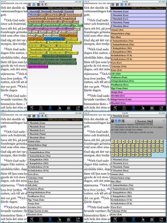Open wrench tools icon on gray list screen

[32, 219]
